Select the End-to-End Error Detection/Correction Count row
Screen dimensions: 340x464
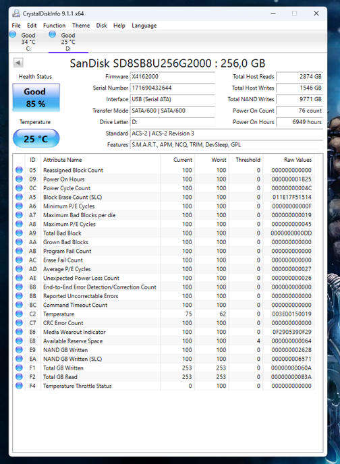(164, 287)
